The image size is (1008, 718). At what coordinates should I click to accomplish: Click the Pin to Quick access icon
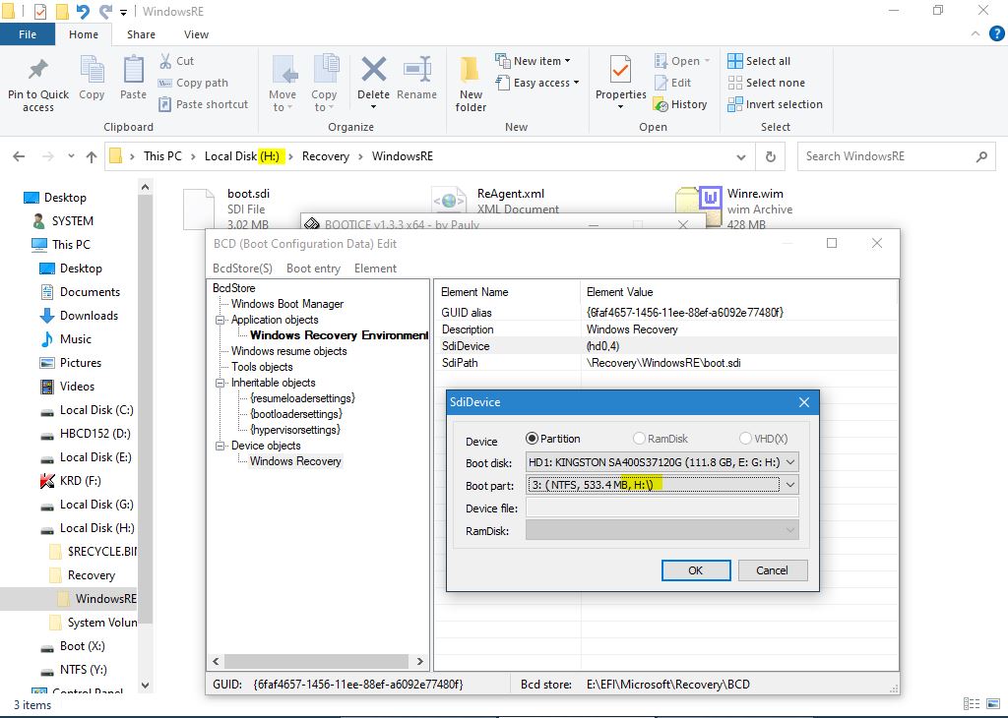(x=38, y=73)
